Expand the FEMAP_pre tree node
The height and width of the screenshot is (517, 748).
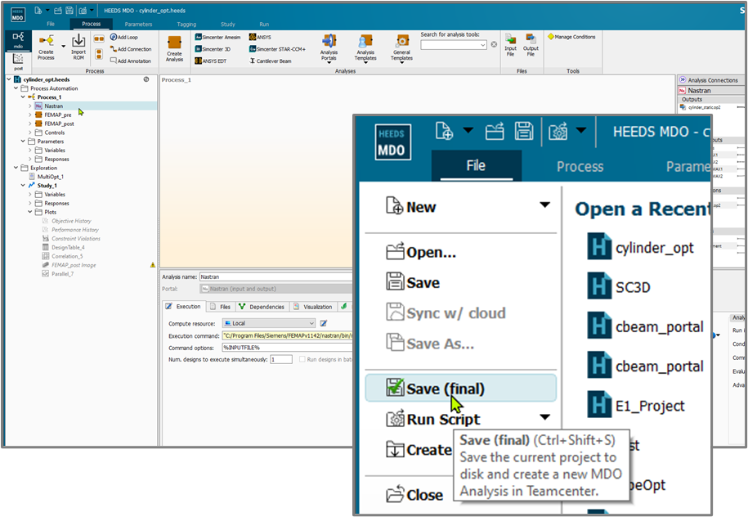[30, 115]
